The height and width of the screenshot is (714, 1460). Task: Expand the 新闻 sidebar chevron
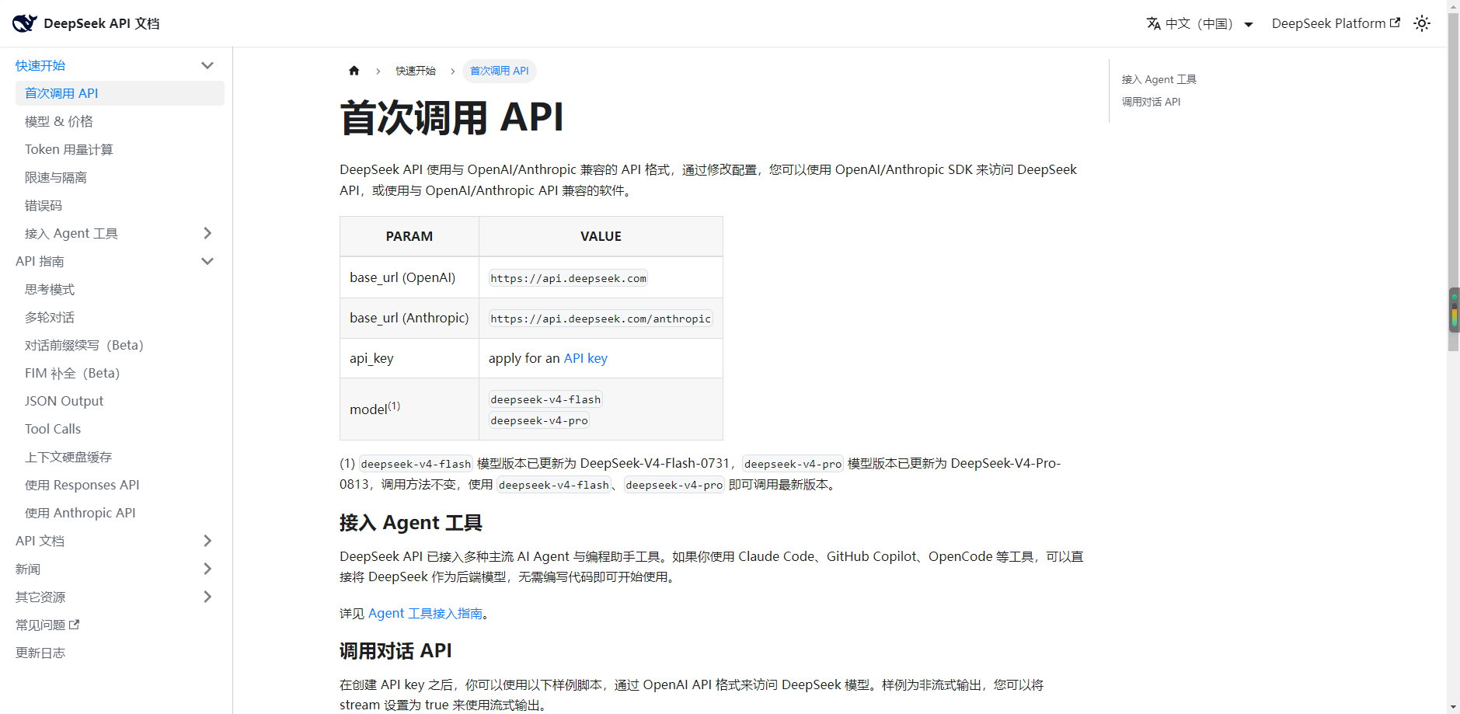tap(207, 569)
